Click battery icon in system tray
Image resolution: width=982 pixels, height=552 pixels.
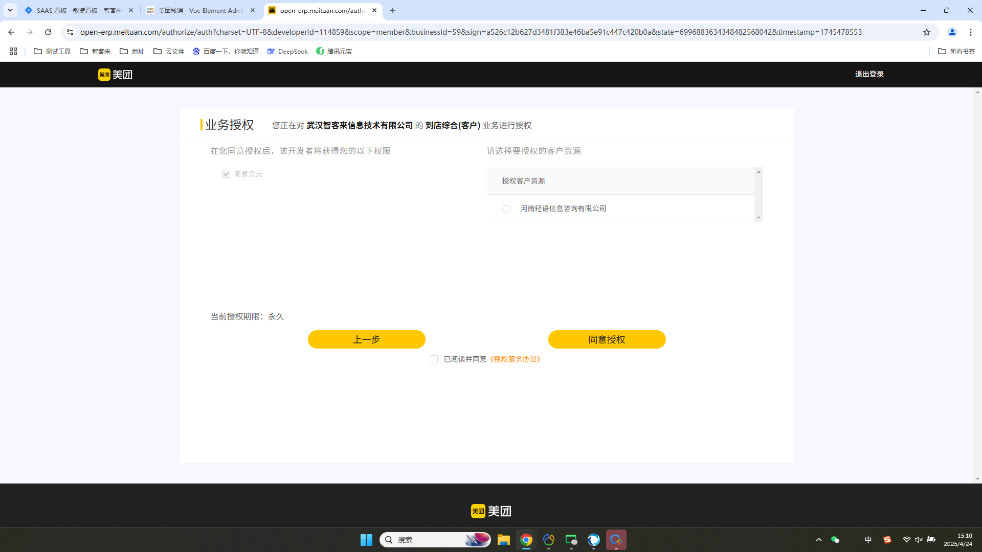pos(931,540)
